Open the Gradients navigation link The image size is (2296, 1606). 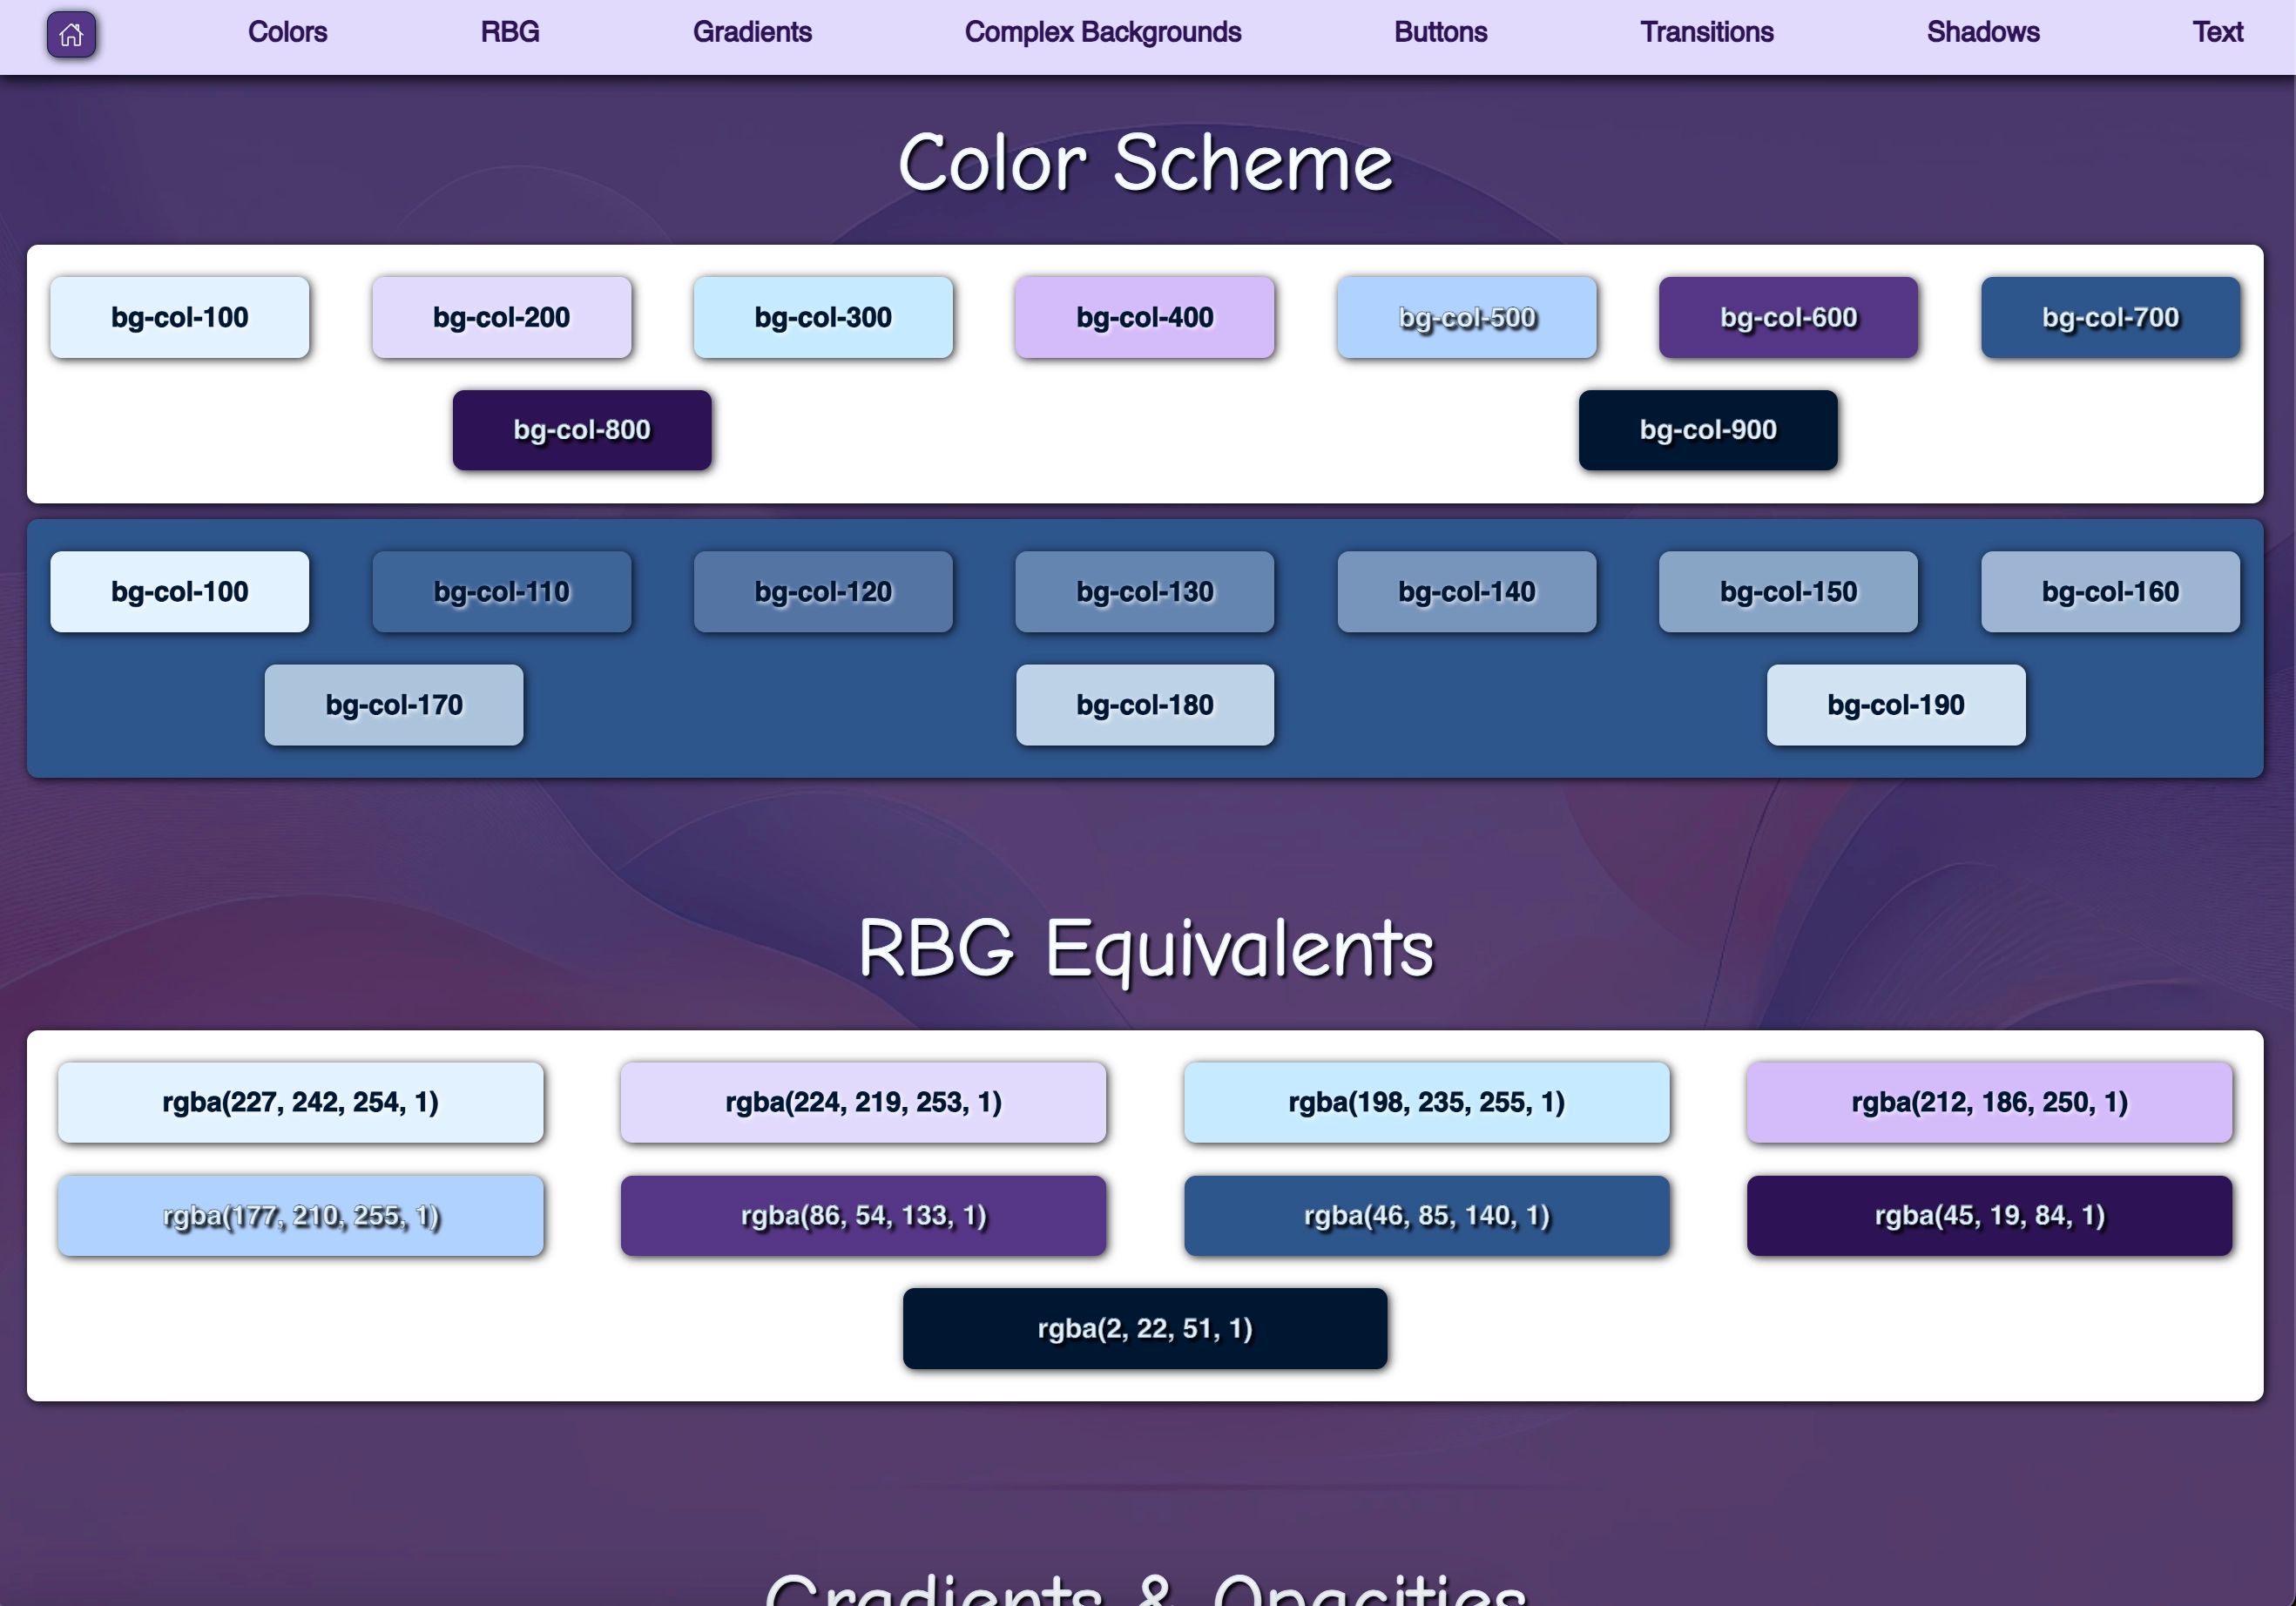[x=752, y=32]
